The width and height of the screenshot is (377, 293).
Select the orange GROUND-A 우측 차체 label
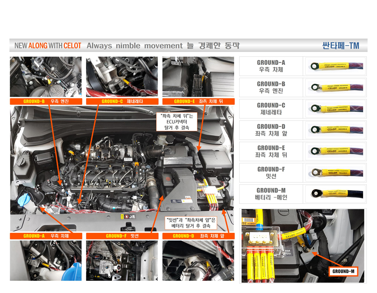pyautogui.click(x=46, y=236)
